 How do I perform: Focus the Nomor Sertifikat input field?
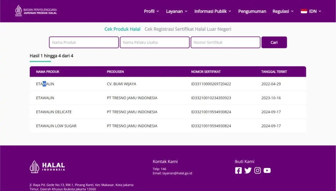click(225, 42)
